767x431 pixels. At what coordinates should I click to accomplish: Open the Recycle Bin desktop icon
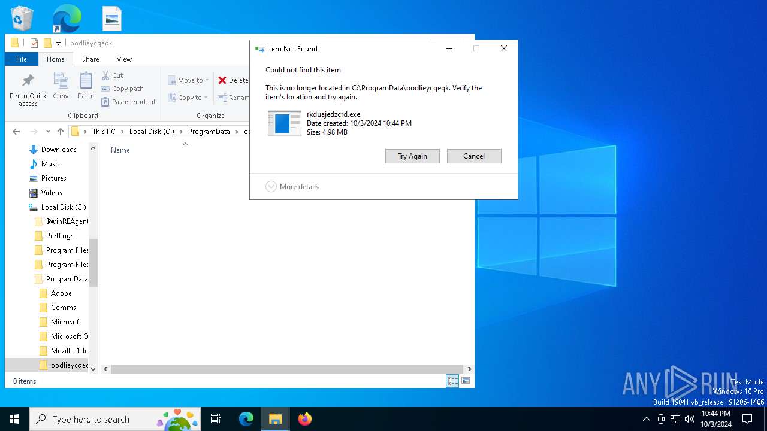click(x=22, y=19)
